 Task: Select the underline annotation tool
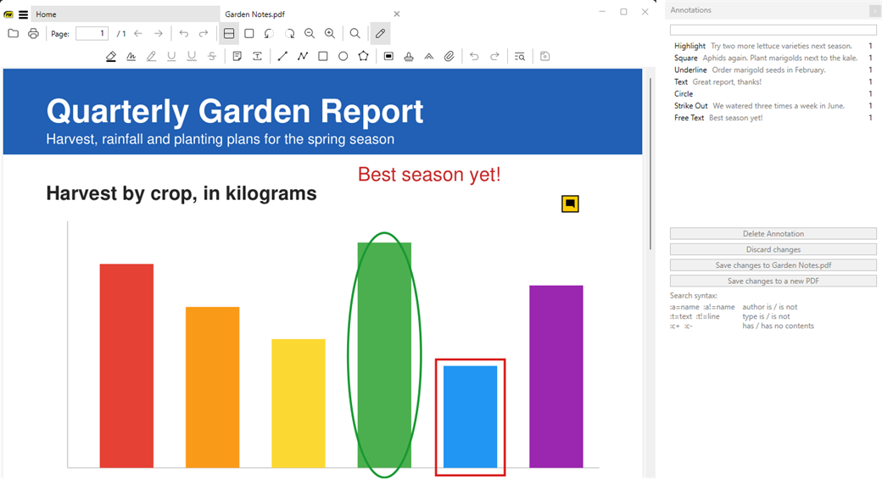(171, 56)
